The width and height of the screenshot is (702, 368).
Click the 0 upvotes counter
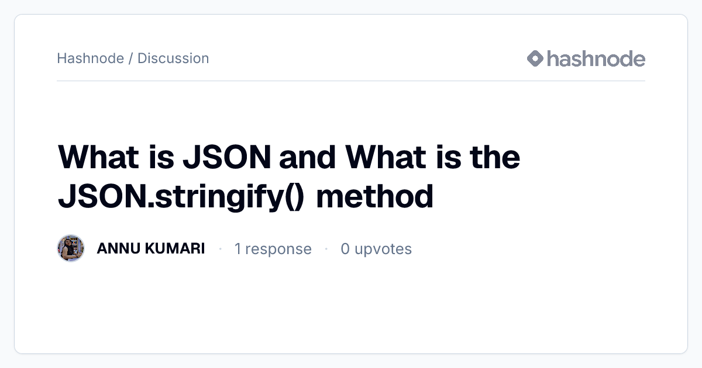(x=376, y=249)
